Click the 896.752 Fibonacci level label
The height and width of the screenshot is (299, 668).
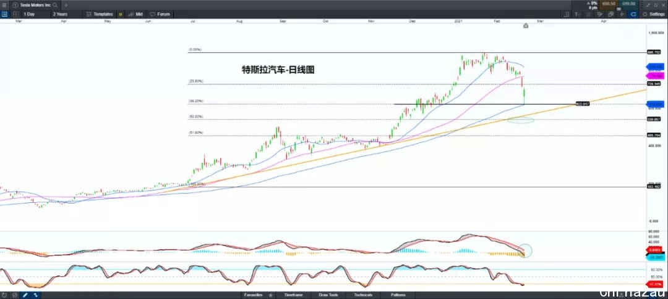(x=654, y=52)
